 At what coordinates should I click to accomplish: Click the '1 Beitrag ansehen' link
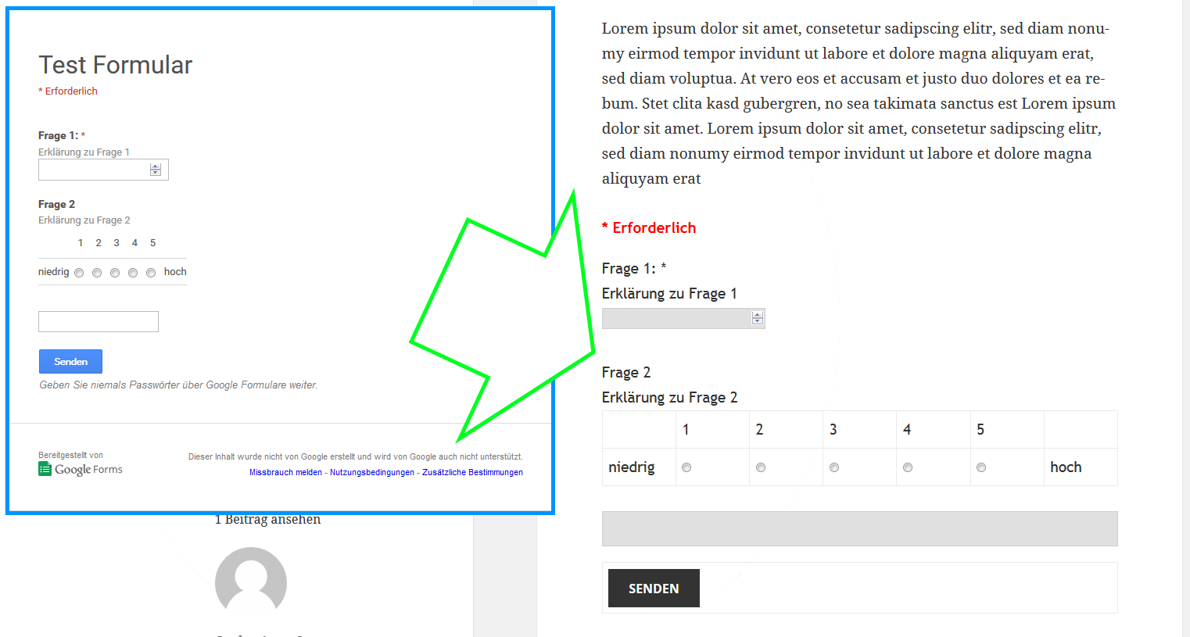tap(267, 518)
